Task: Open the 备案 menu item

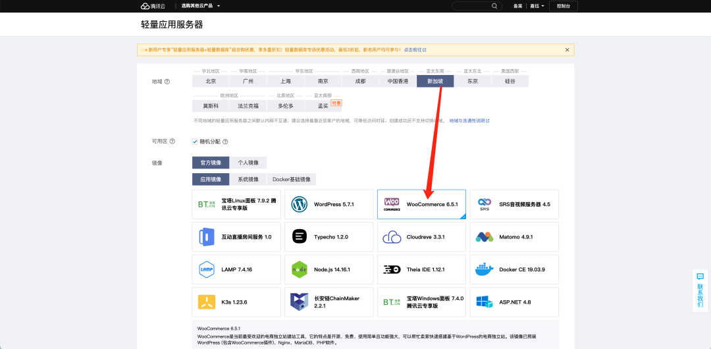Action: point(518,6)
